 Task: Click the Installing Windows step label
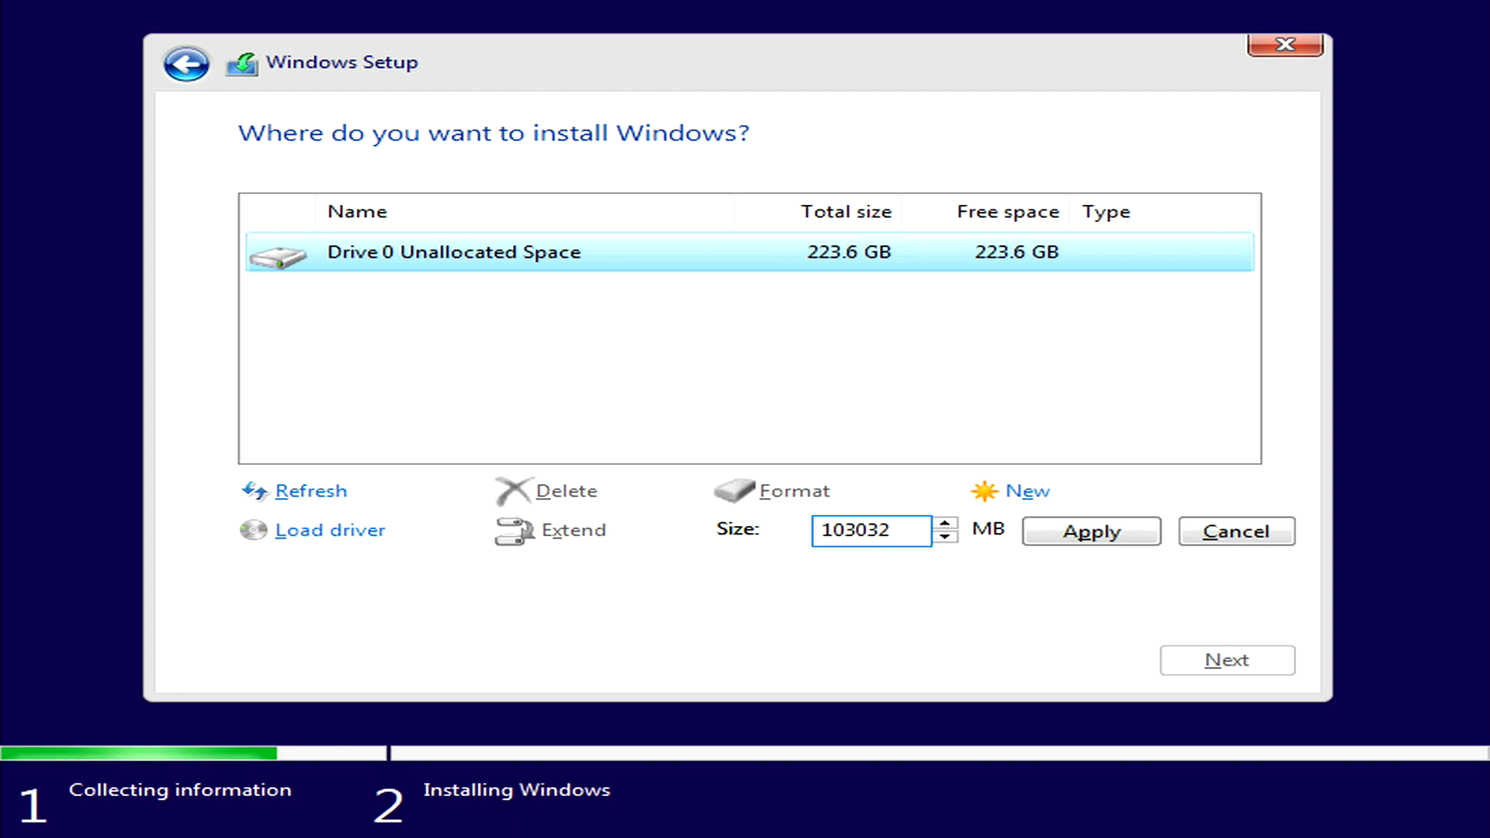tap(517, 790)
